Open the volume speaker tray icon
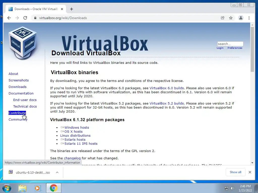 [x=233, y=188]
